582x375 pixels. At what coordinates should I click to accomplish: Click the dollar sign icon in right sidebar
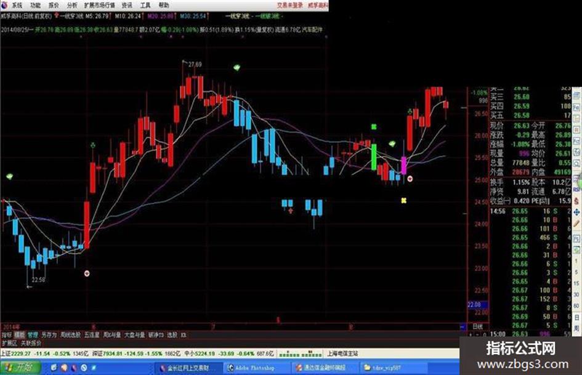576,201
